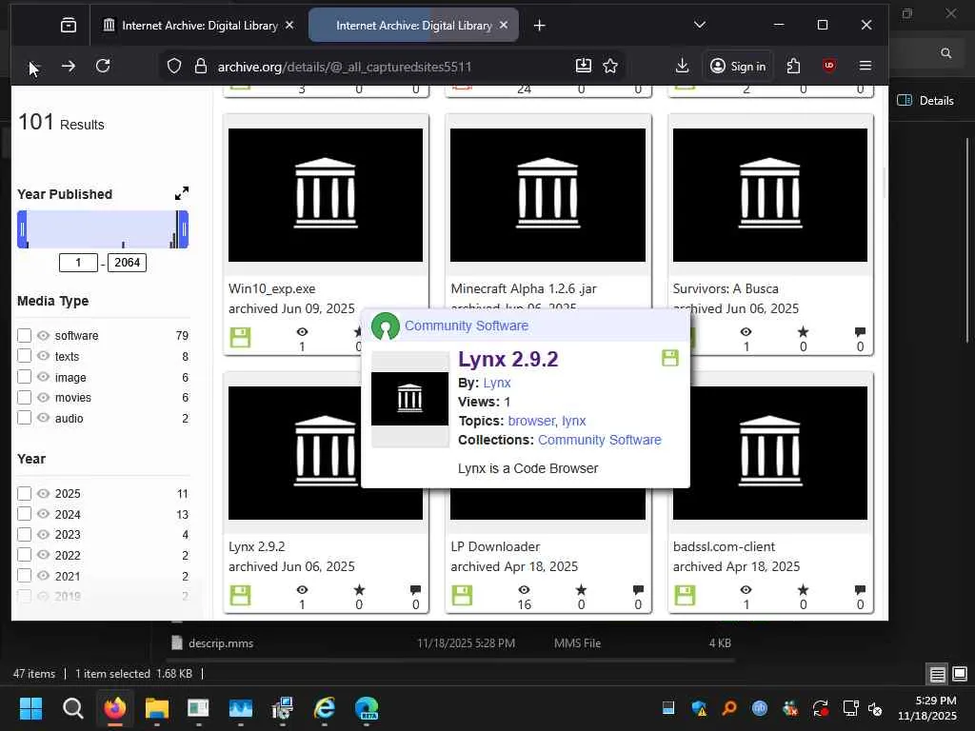Click the right year range slider handle
Viewport: 975px width, 731px height.
184,229
